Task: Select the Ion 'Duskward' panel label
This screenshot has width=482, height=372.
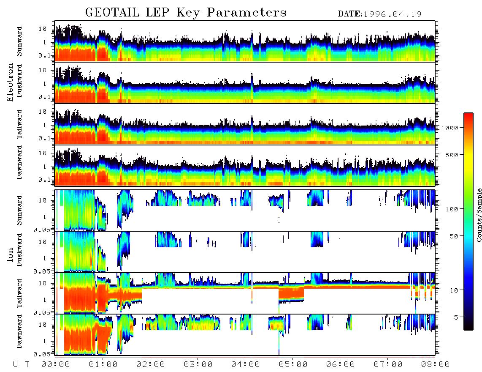Action: tap(19, 250)
